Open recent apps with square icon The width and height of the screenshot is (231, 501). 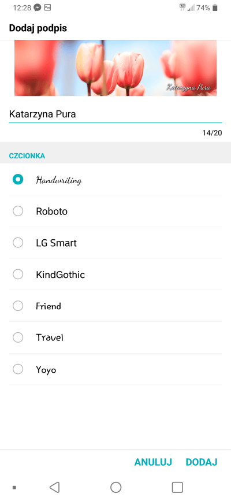point(177,487)
